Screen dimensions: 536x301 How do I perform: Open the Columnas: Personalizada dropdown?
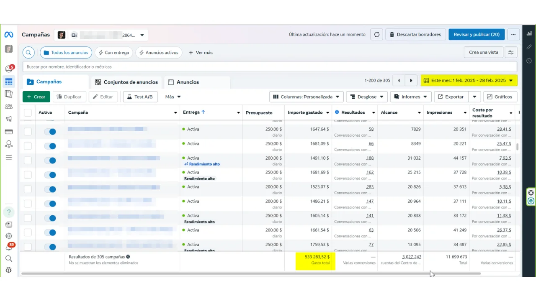point(307,97)
